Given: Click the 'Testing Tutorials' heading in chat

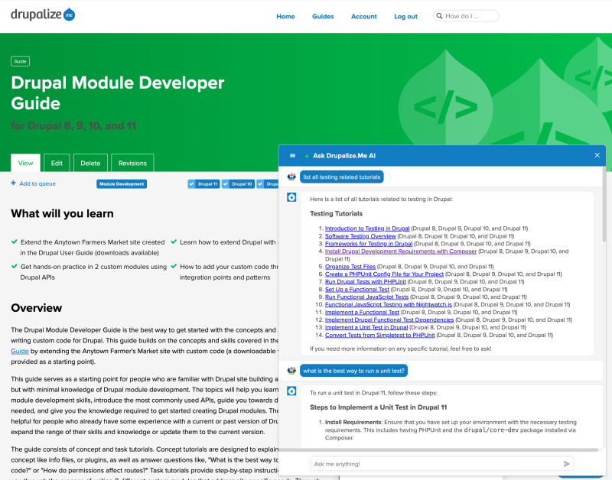Looking at the screenshot, I should [336, 213].
